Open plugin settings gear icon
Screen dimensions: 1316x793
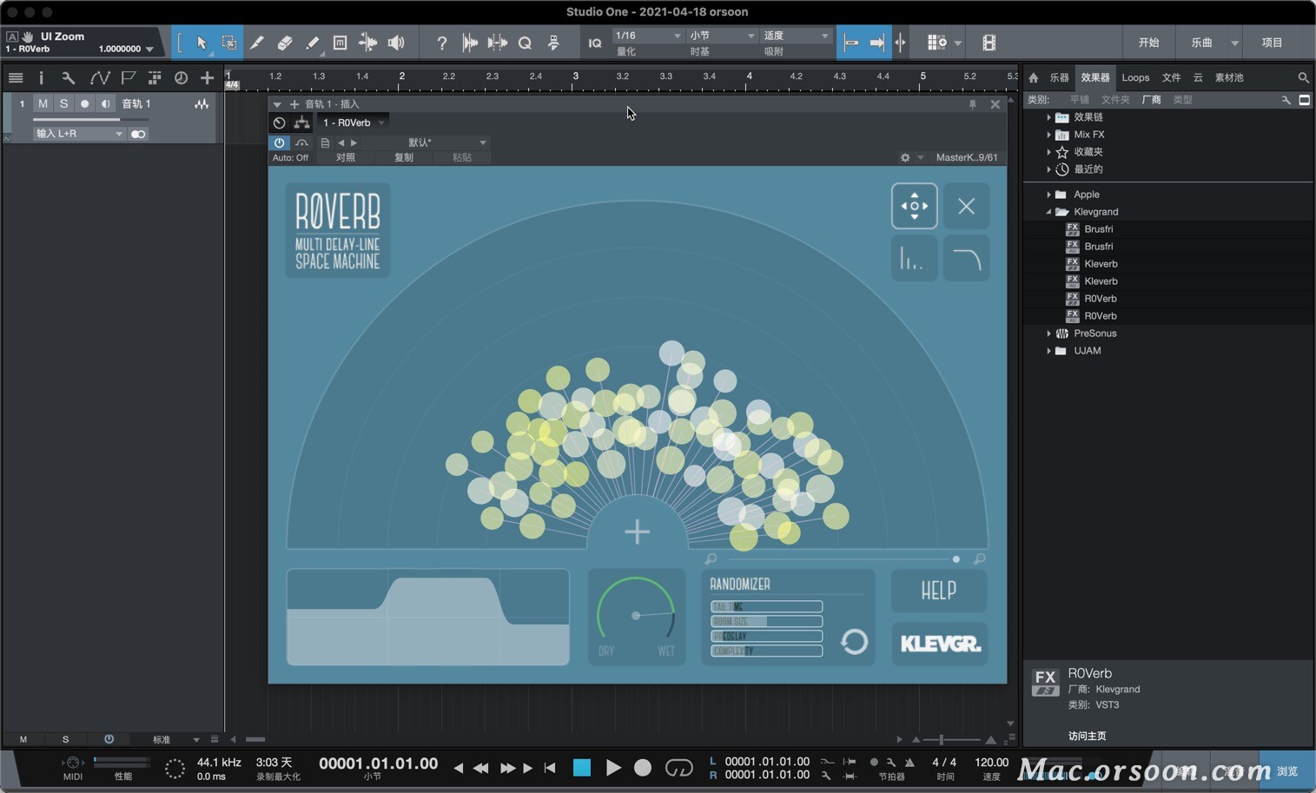905,157
